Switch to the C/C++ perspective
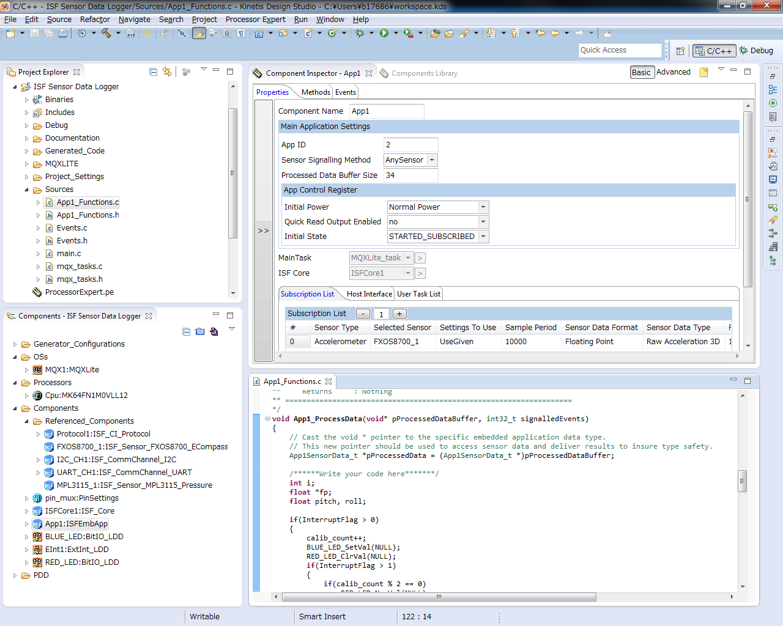Viewport: 783px width, 626px height. coord(713,51)
